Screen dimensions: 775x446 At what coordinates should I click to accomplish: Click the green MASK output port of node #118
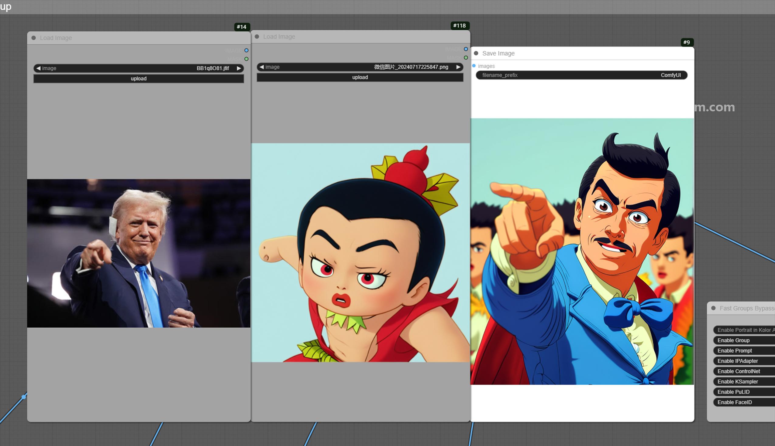pyautogui.click(x=466, y=58)
